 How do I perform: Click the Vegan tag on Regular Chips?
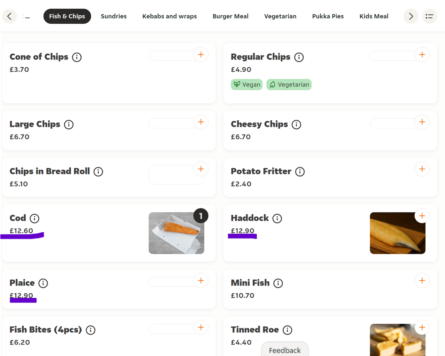coord(246,84)
